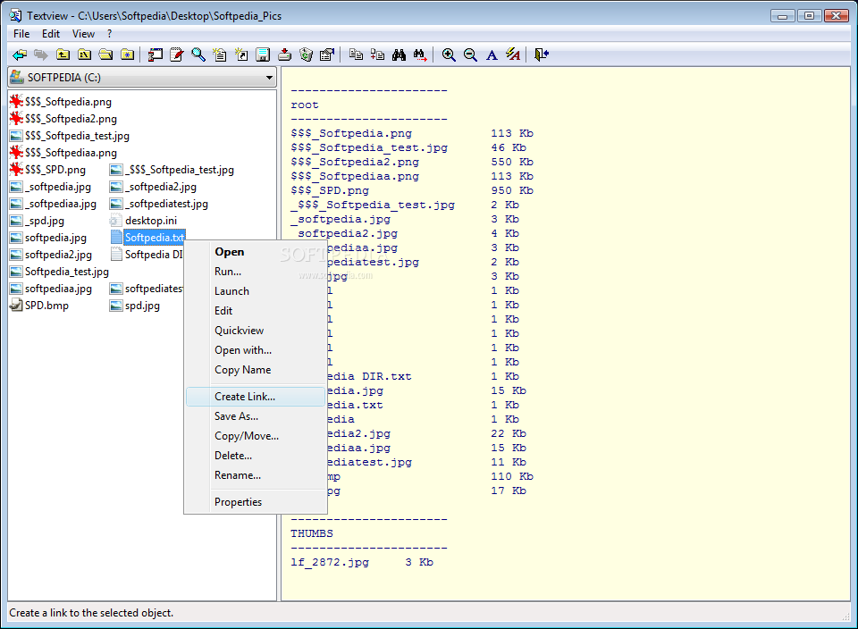Click the Run window toolbar icon

(156, 55)
